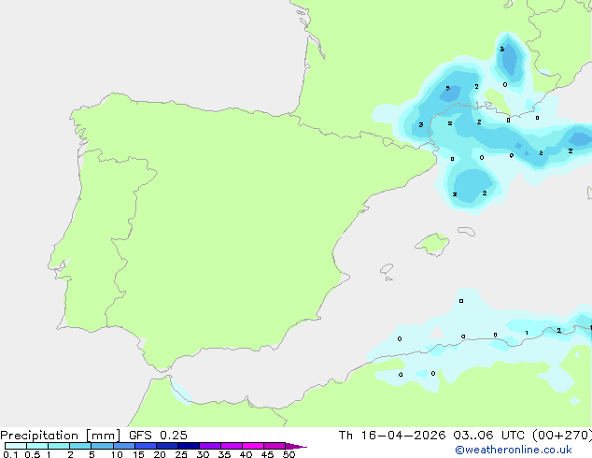Select the 25–30 mm legend color swatch
This screenshot has height=458, width=592.
(x=189, y=446)
